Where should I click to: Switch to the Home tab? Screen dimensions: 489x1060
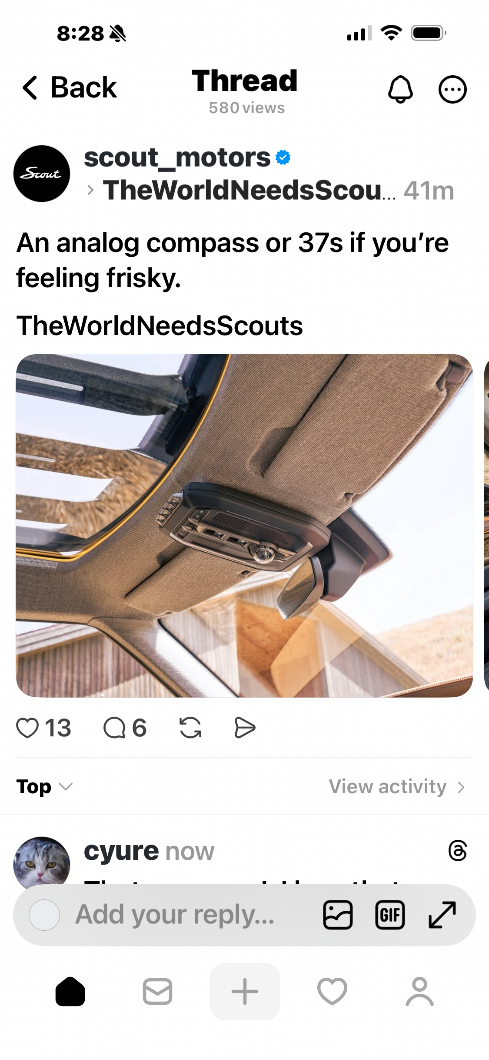(x=70, y=992)
